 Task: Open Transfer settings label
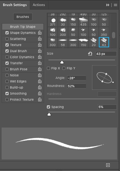pos(16,63)
